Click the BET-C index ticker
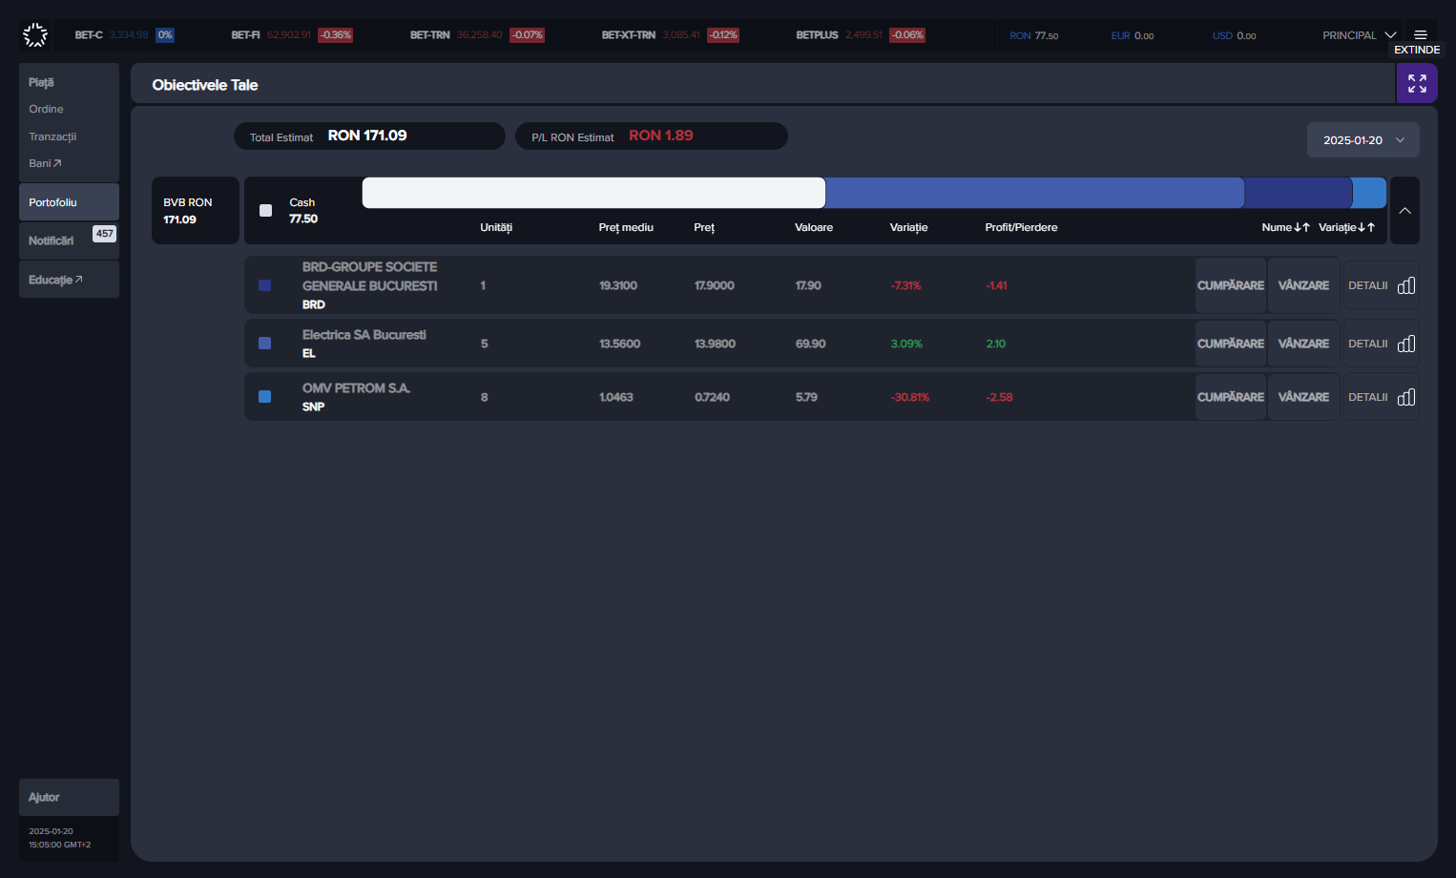The height and width of the screenshot is (878, 1456). pyautogui.click(x=124, y=35)
